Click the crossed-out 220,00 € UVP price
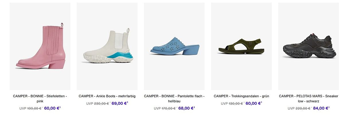This screenshot has height=125, width=344. (x=302, y=108)
